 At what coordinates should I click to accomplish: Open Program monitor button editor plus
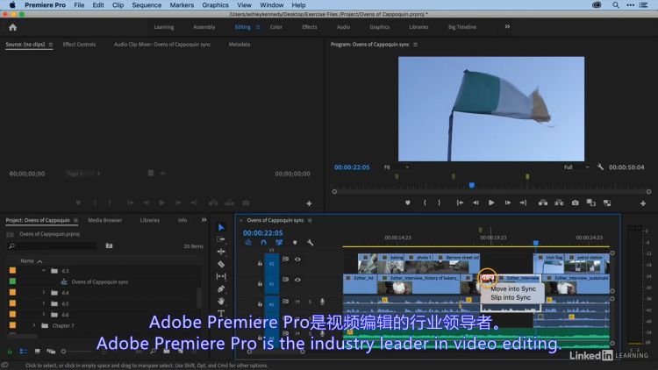click(643, 203)
